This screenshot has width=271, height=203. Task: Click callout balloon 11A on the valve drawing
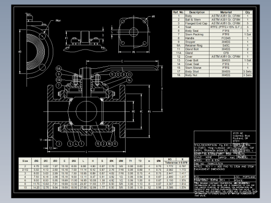click(x=59, y=80)
